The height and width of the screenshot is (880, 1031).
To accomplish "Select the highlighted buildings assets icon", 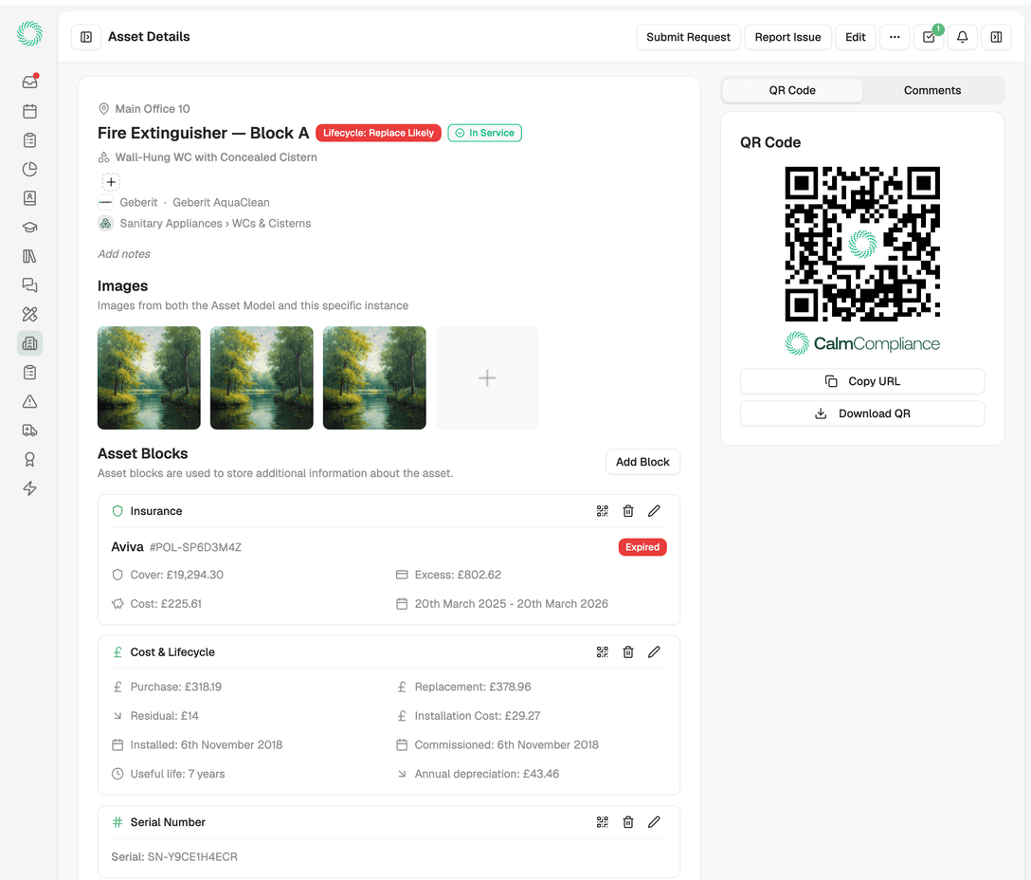I will tap(29, 343).
